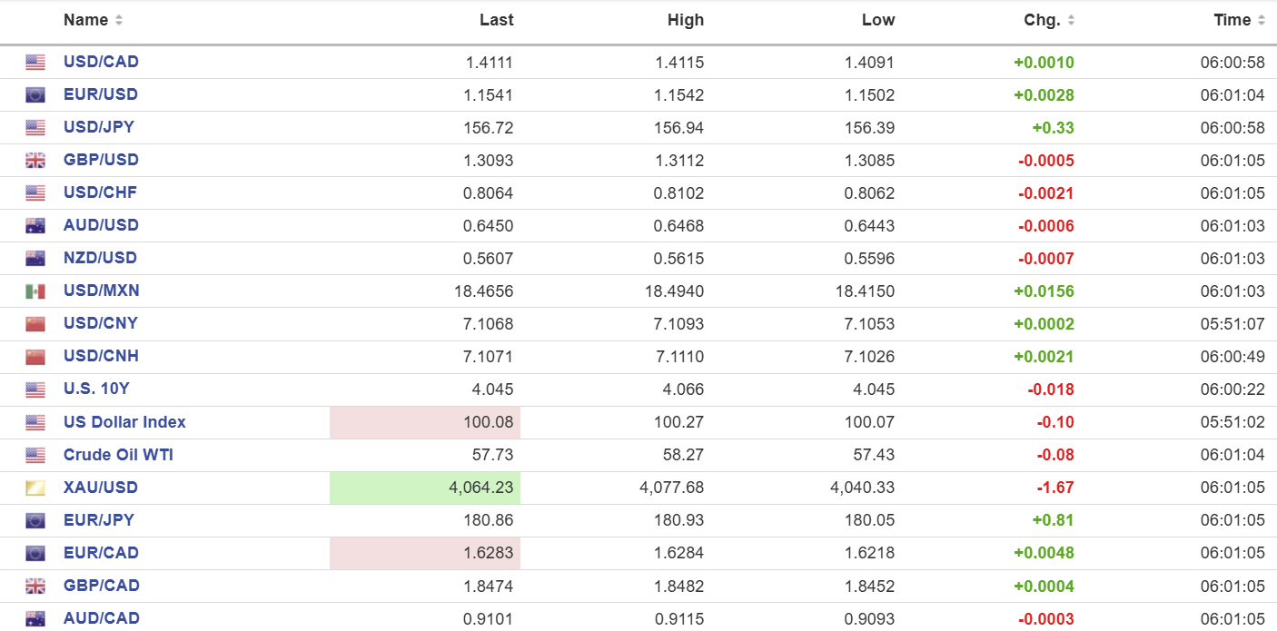Open the USD/JPY pair link

[99, 127]
